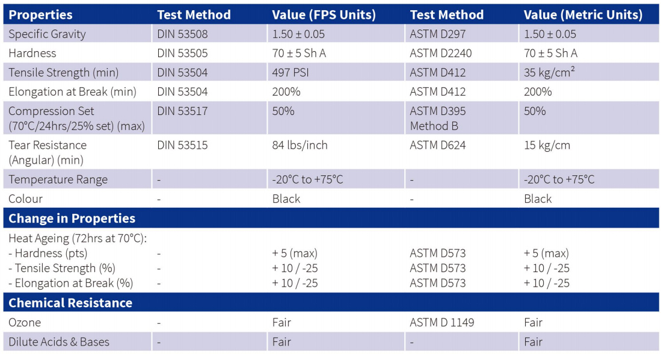Click DIN 53508 test method cell
Screen dimensions: 661x354
182,34
